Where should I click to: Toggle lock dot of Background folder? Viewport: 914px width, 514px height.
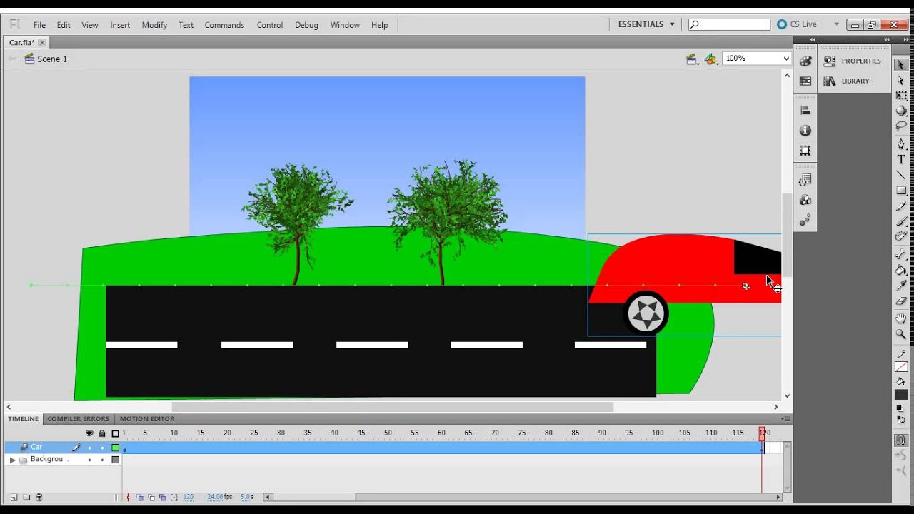pos(102,460)
